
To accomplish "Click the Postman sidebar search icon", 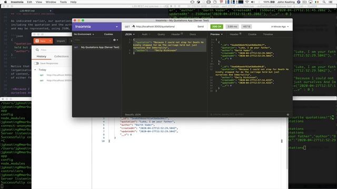I will click(x=37, y=50).
